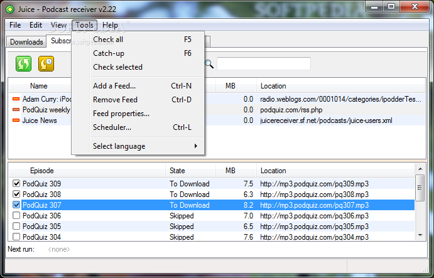Click the search input field

[264, 64]
